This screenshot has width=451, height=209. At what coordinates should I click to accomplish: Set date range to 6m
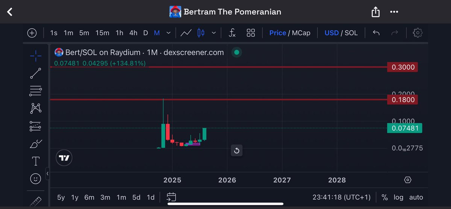89,197
